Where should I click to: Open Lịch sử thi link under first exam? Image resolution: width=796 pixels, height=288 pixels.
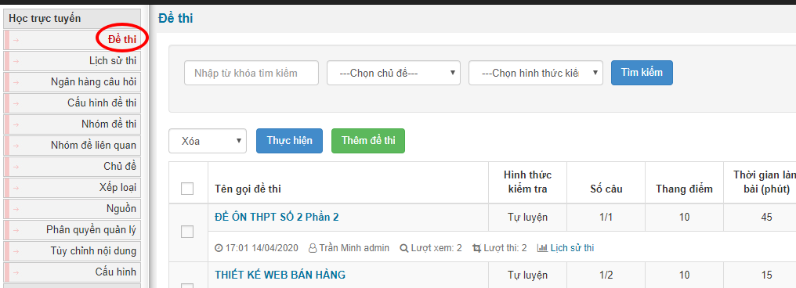click(572, 248)
